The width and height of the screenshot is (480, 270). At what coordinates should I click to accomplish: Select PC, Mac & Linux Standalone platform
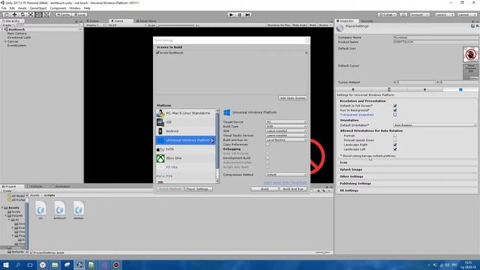(x=186, y=113)
